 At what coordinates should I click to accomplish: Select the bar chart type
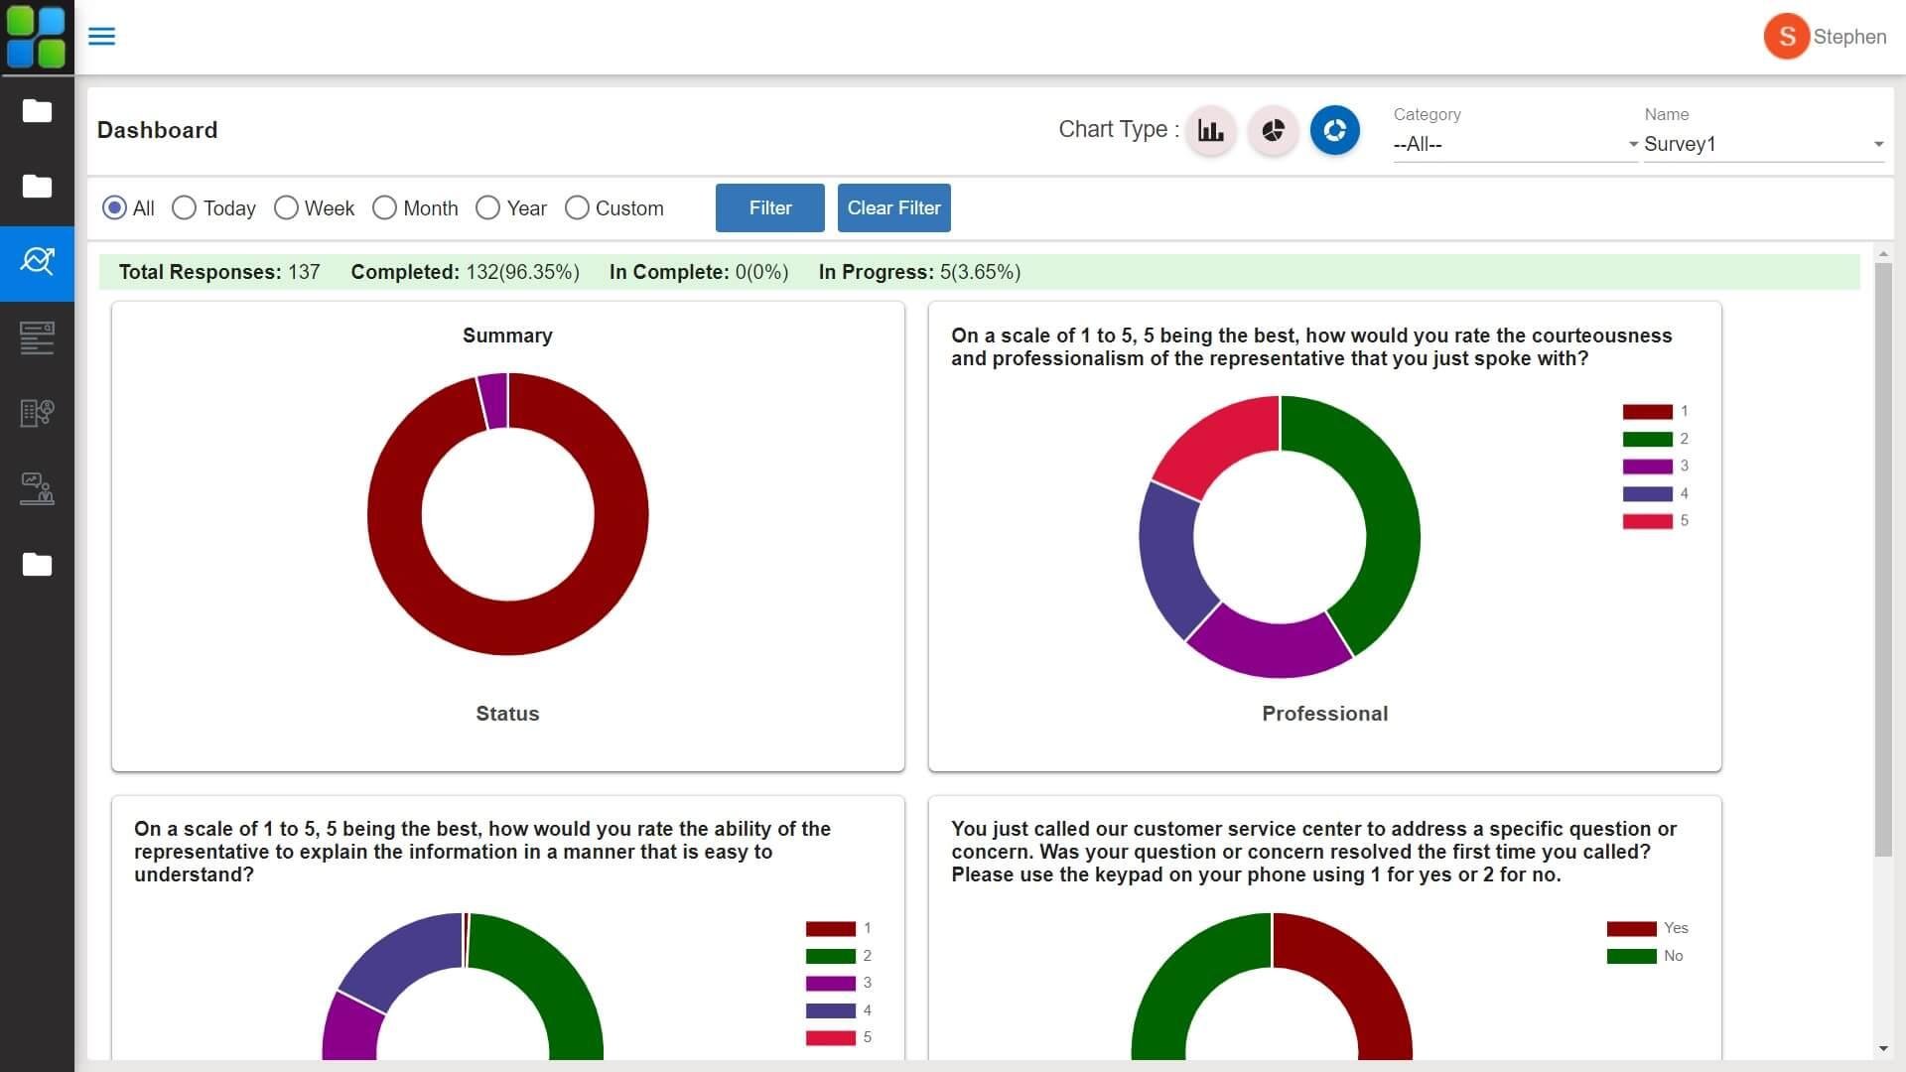(x=1210, y=130)
